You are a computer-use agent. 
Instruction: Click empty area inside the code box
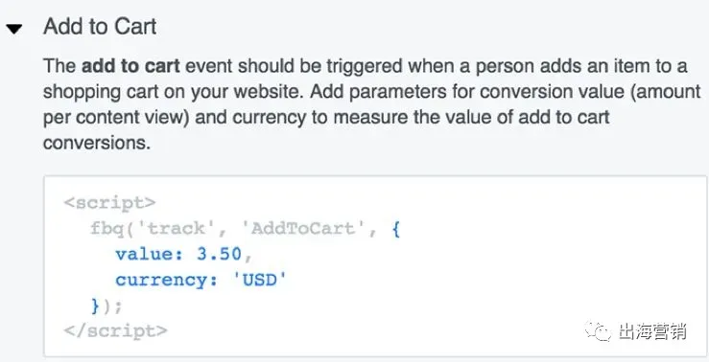coord(497,280)
